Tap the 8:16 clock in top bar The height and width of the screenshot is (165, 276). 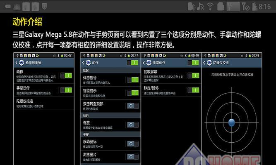[264, 7]
